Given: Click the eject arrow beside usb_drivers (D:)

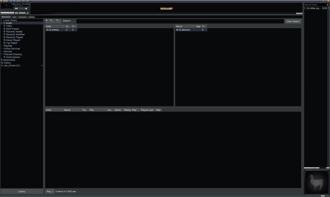Looking at the screenshot, I should coord(42,66).
